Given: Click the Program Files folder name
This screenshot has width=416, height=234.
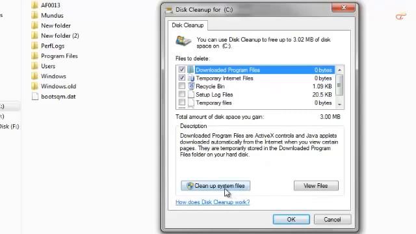Looking at the screenshot, I should [59, 56].
